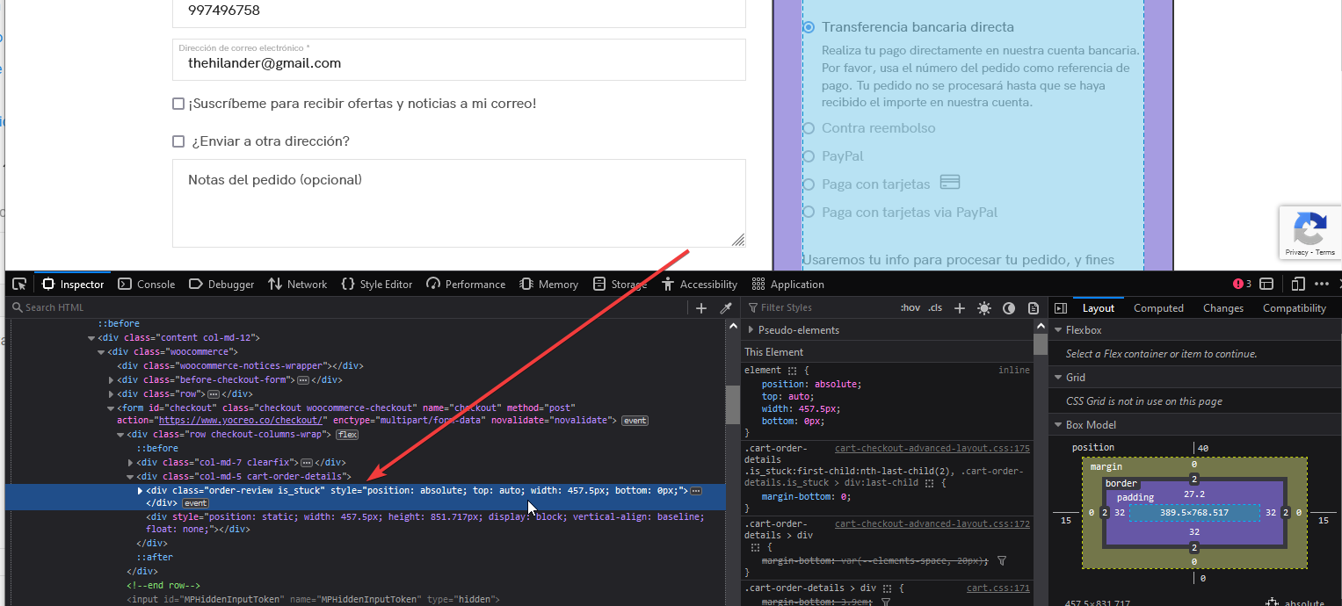Click the reCAPTCHA Privacy link
1342x606 pixels.
coord(1296,253)
